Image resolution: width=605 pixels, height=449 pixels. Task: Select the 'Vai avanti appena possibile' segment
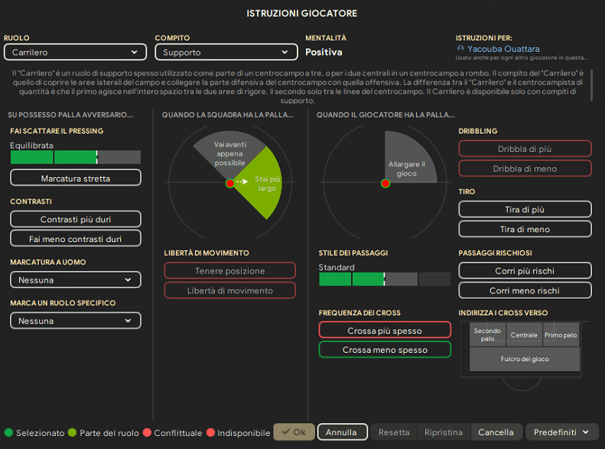tap(229, 153)
